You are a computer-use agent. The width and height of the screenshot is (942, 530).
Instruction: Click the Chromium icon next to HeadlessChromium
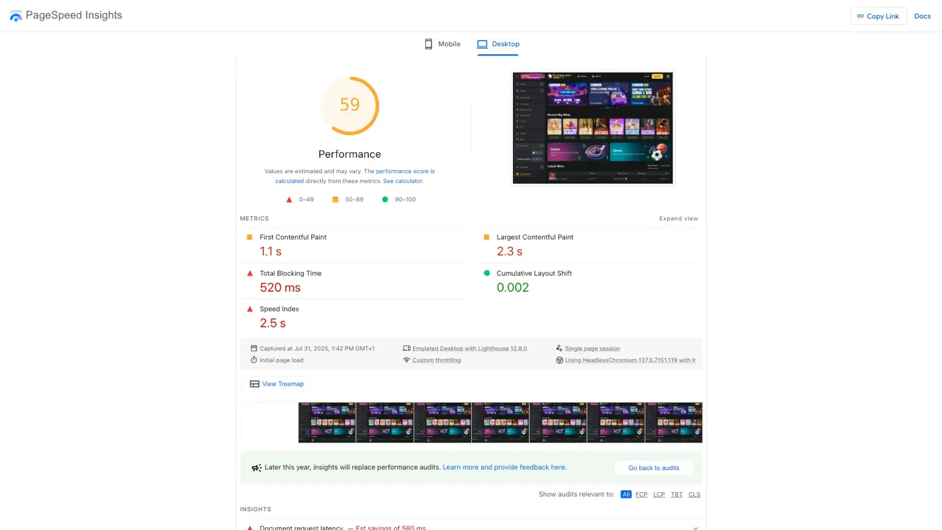coord(559,360)
